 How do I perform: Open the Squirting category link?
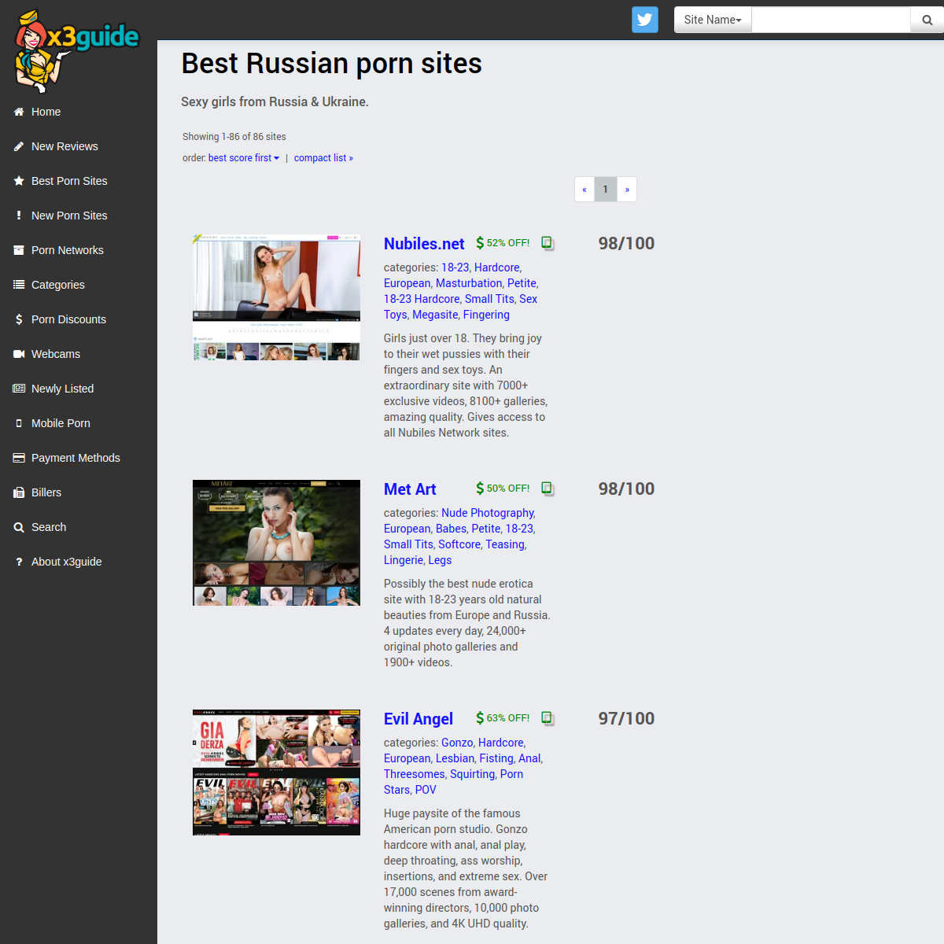[472, 774]
